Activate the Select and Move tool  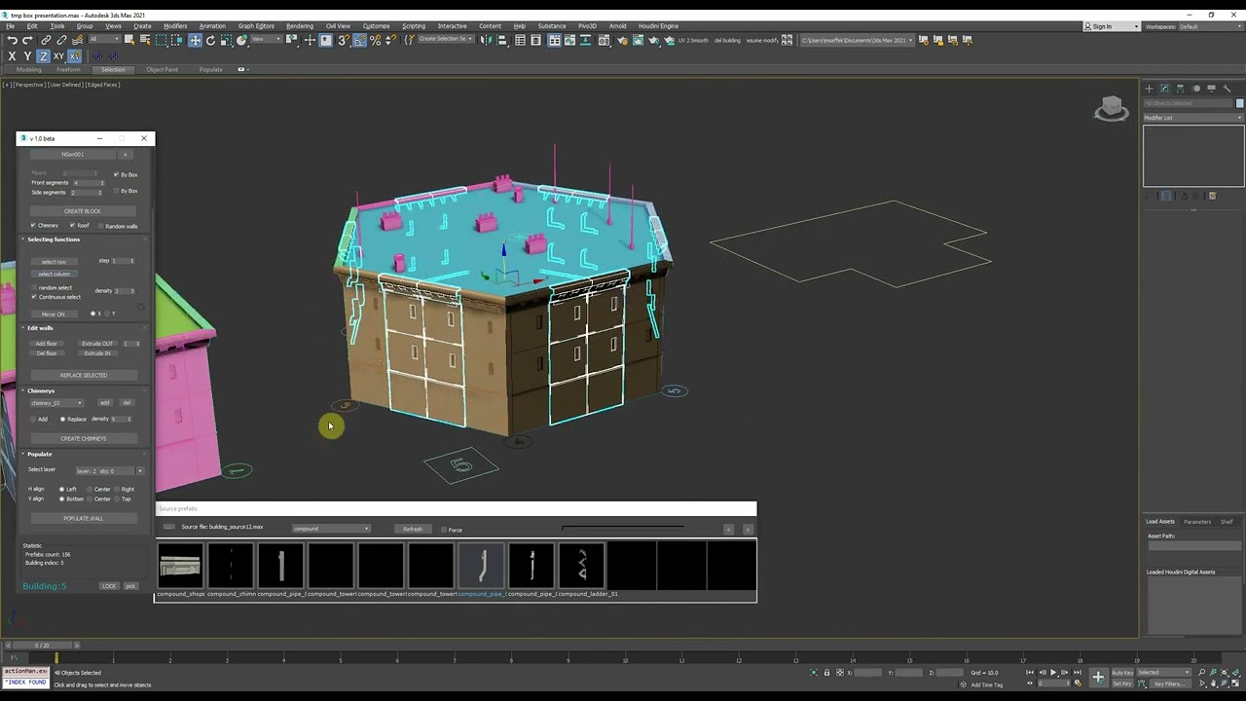pyautogui.click(x=195, y=40)
